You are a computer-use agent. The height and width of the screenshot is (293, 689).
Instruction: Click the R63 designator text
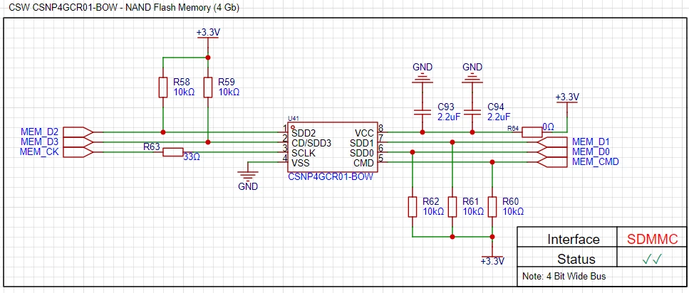pyautogui.click(x=152, y=147)
